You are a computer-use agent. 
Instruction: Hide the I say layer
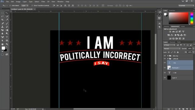point(165,63)
